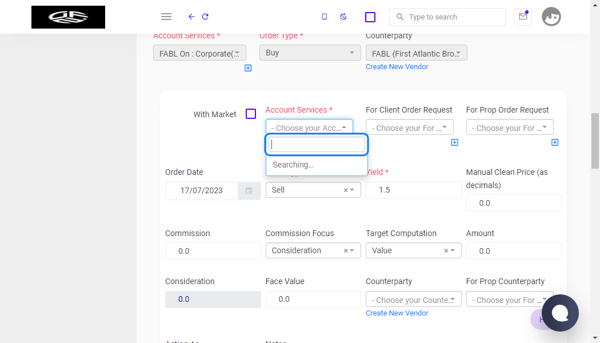Screen dimensions: 600x343
Task: Click the vertical page scrollbar thumb
Action: click(595, 141)
